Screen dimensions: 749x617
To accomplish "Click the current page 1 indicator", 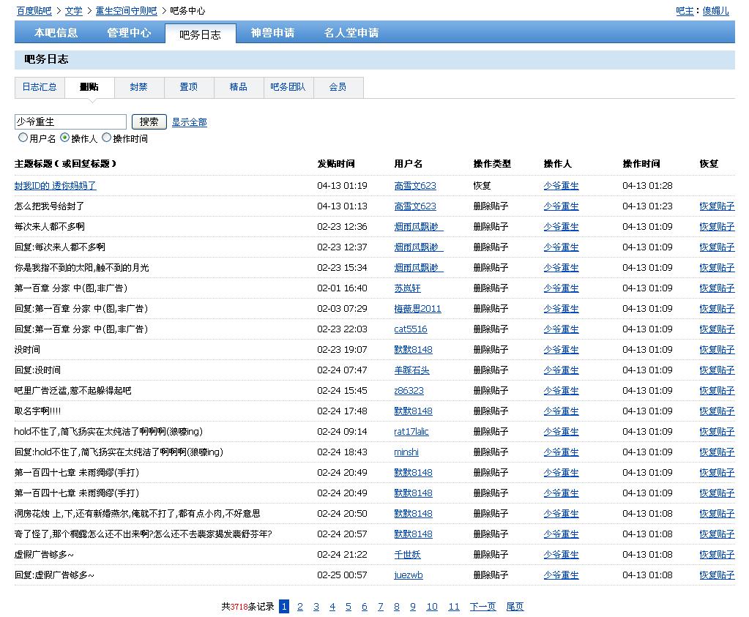I will [284, 607].
